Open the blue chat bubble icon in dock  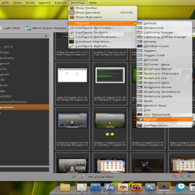coord(181,187)
